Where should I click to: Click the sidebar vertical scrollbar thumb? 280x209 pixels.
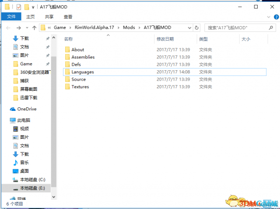(x=54, y=122)
